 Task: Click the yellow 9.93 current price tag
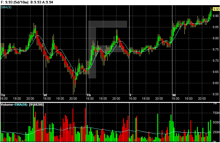pos(216,9)
